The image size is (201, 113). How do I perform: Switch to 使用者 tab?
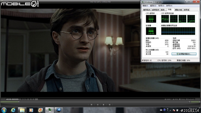coord(186,10)
